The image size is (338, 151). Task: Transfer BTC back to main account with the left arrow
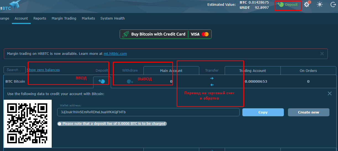coord(212,85)
